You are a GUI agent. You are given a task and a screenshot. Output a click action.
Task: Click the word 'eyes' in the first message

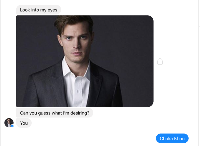(52, 10)
